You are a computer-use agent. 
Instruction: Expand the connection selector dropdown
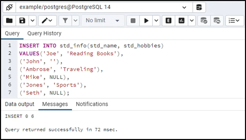pyautogui.click(x=184, y=7)
